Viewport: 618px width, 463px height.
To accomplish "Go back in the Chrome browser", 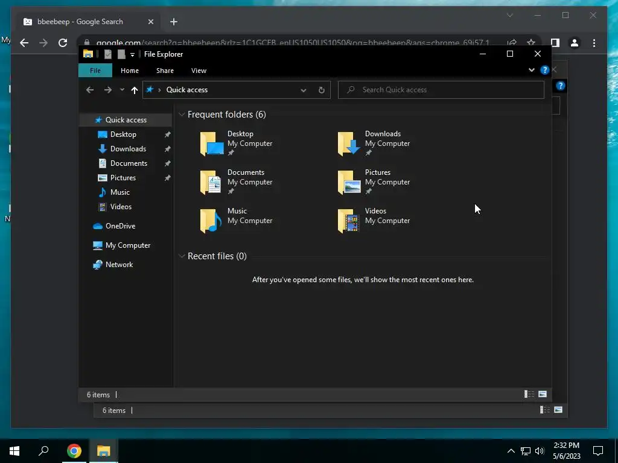I will coord(24,43).
